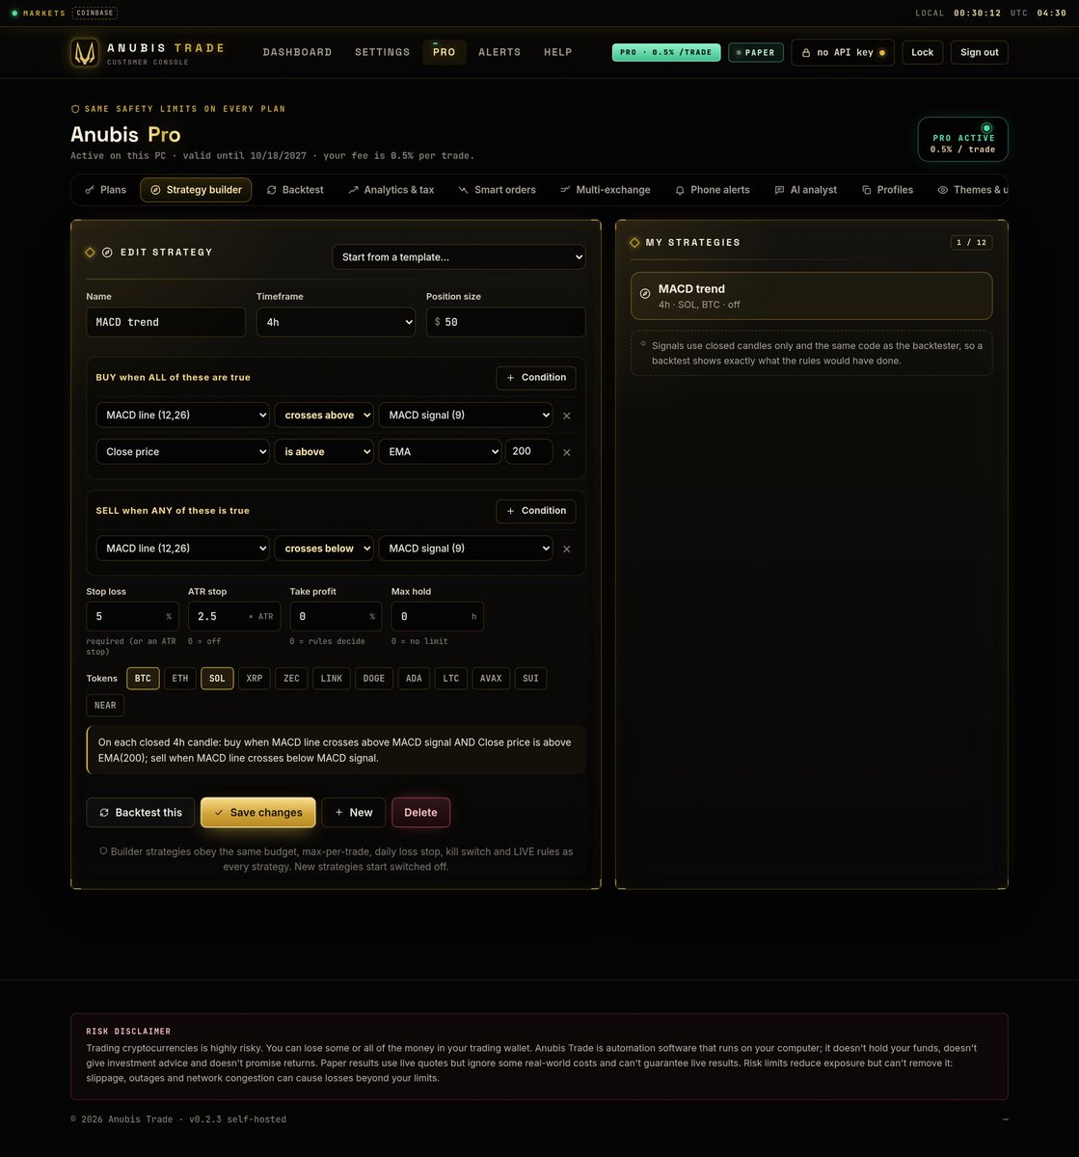Open the Close price dropdown

[182, 452]
